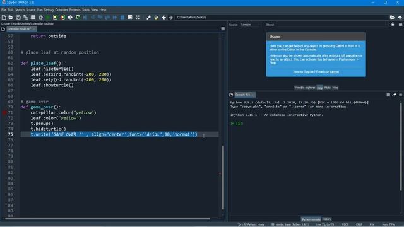Click the New file toolbar icon
The height and width of the screenshot is (227, 404).
click(4, 17)
